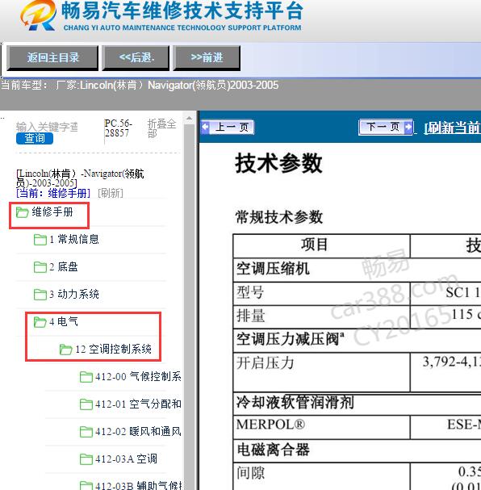Expand the 3 动力系统 folder
This screenshot has width=481, height=490.
(74, 295)
